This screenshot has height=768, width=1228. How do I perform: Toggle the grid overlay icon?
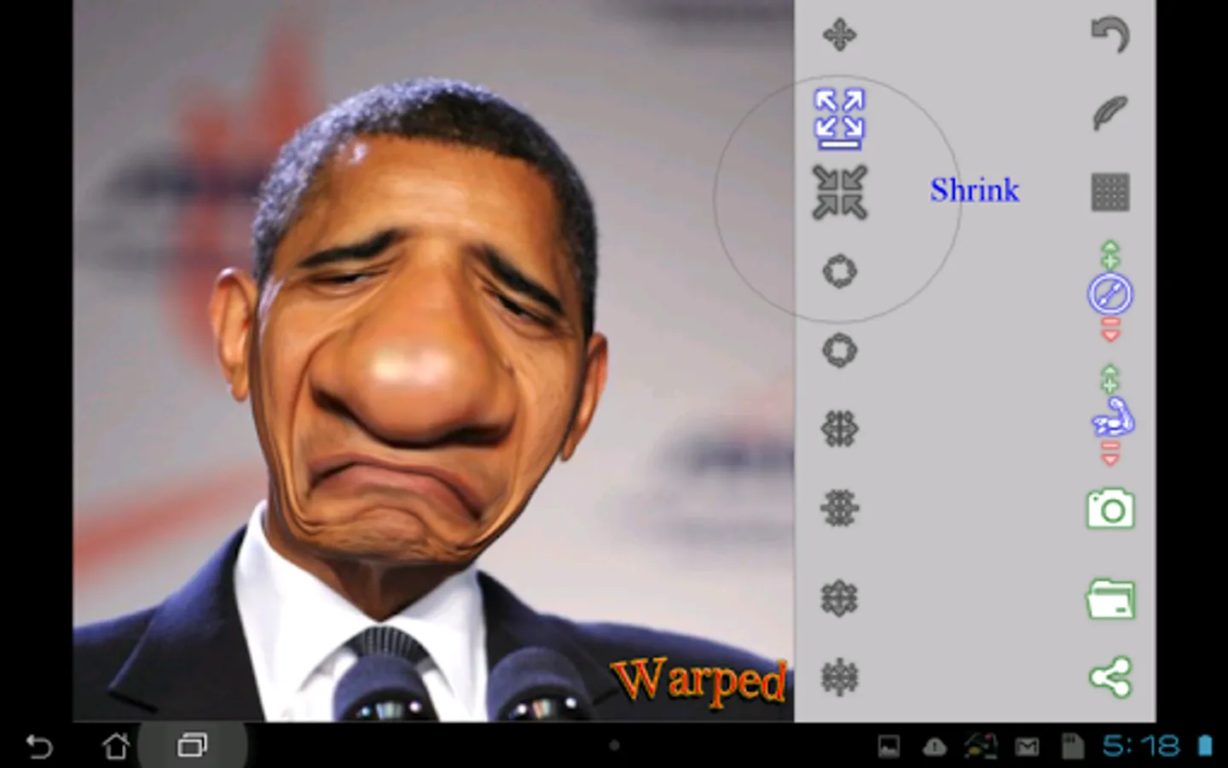1110,192
